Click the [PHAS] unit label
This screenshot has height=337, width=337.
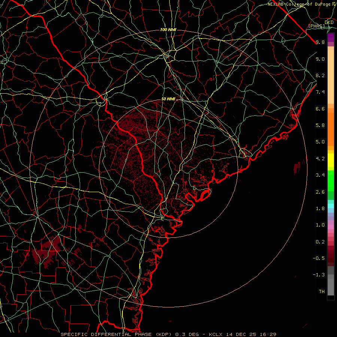pyautogui.click(x=317, y=26)
